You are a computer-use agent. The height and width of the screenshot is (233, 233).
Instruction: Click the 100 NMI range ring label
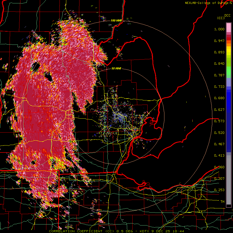[116, 20]
